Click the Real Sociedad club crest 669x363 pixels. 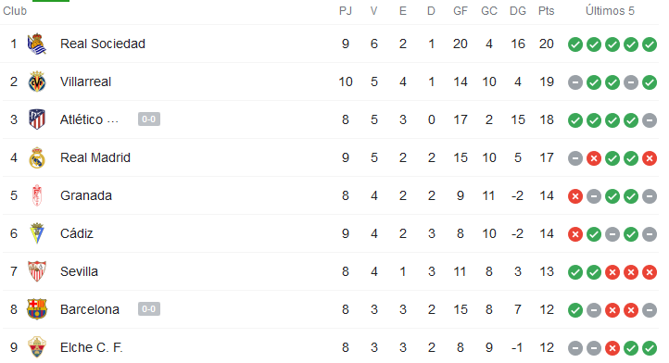click(37, 44)
